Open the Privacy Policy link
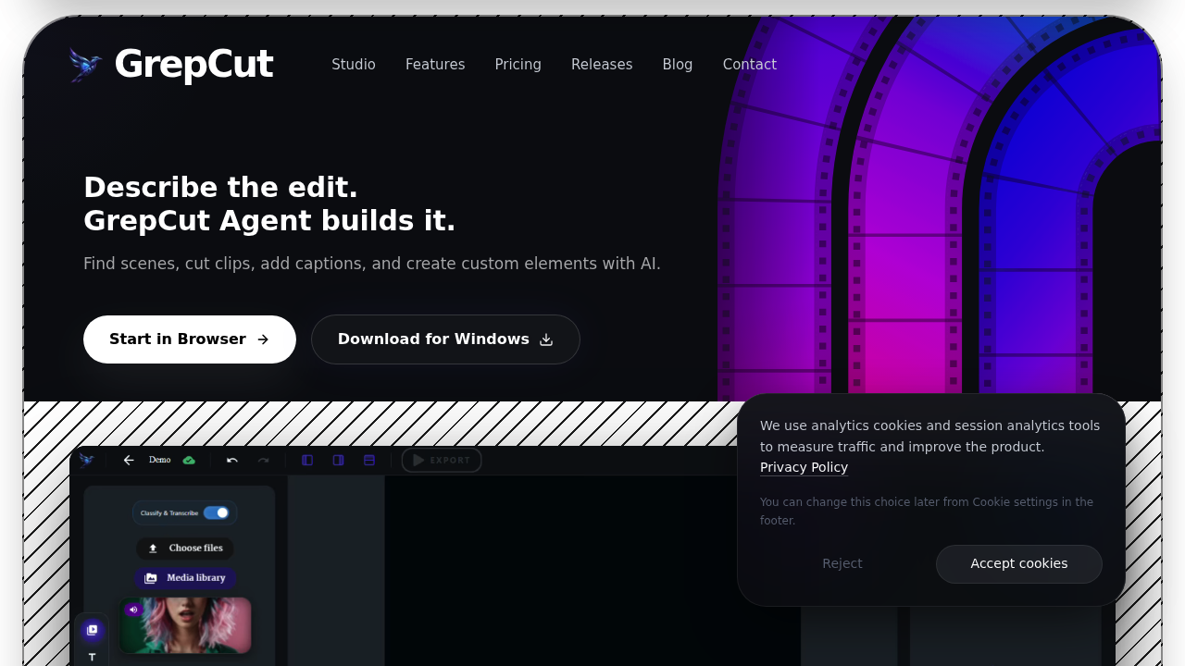Image resolution: width=1185 pixels, height=666 pixels. 804,467
